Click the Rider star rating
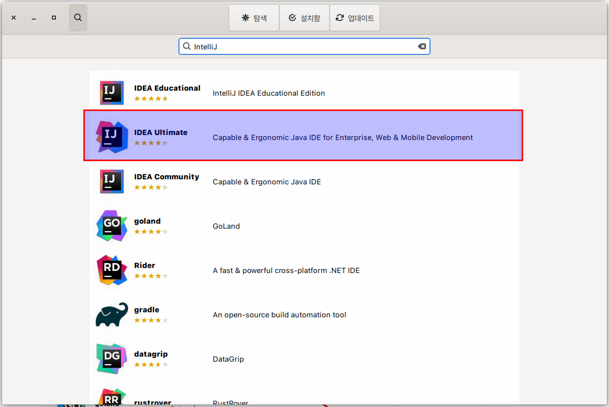Screen dimensions: 609x407 151,276
